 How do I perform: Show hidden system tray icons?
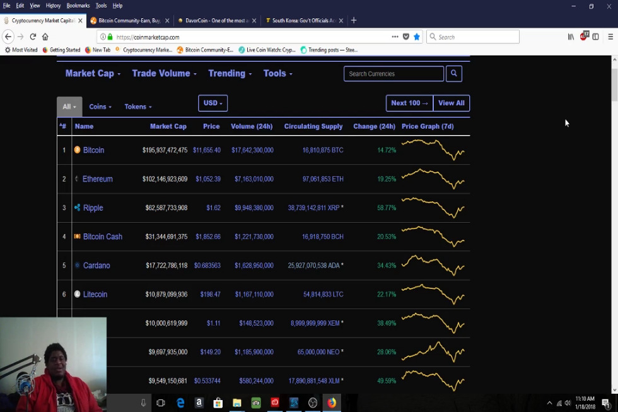pos(549,403)
